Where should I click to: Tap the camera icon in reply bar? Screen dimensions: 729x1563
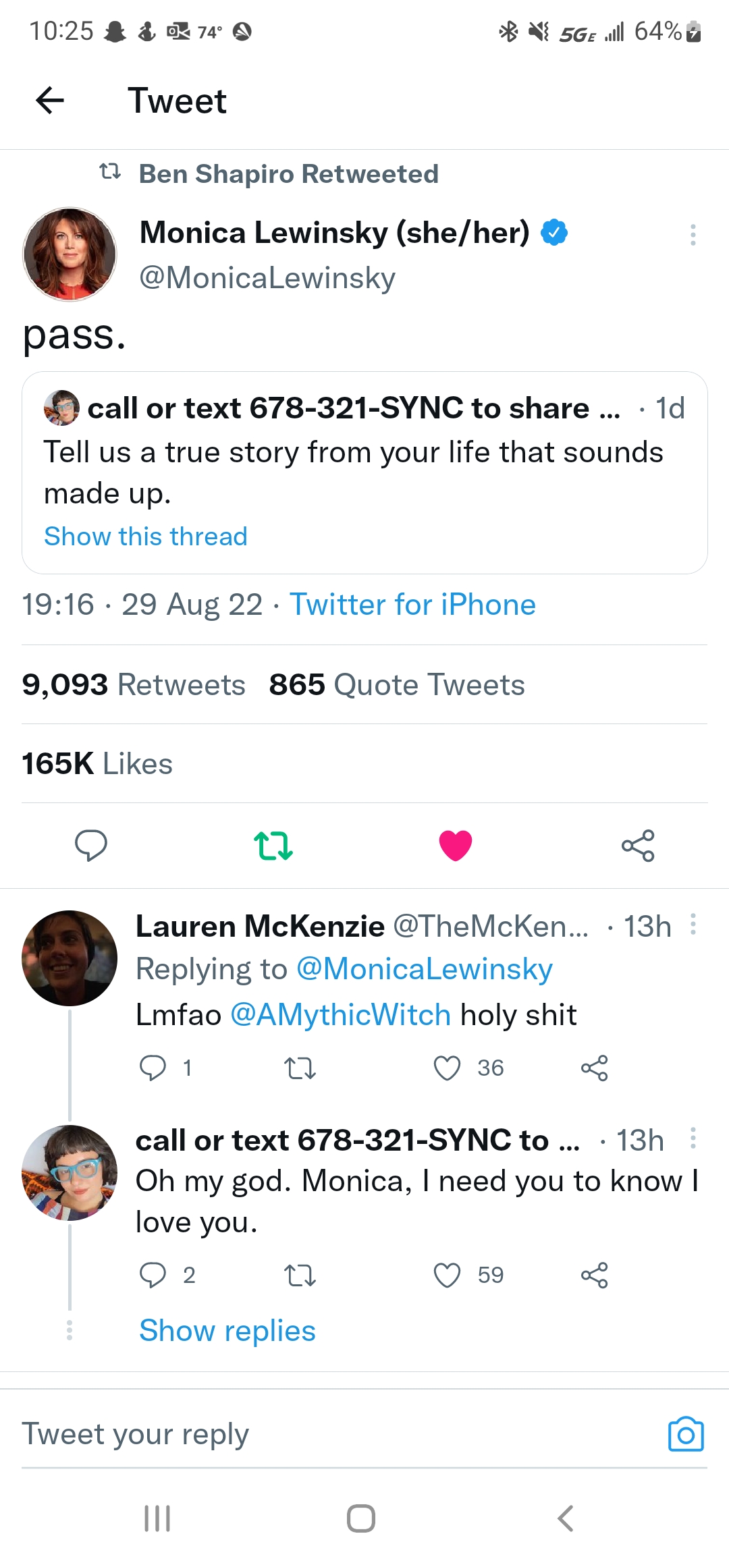pyautogui.click(x=686, y=1433)
